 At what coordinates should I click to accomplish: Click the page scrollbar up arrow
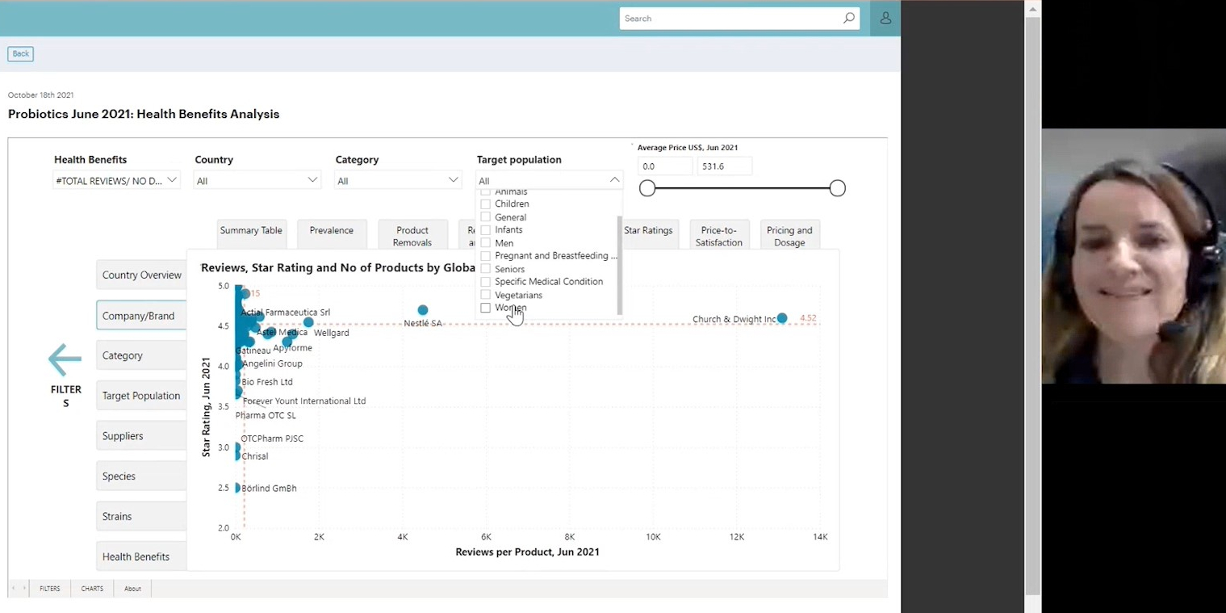click(1032, 8)
